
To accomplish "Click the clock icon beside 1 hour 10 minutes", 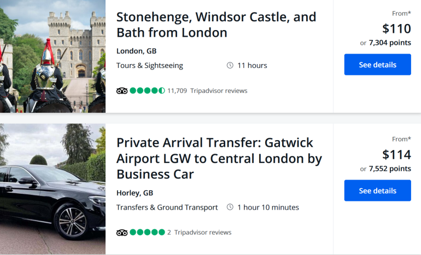I will coord(230,207).
